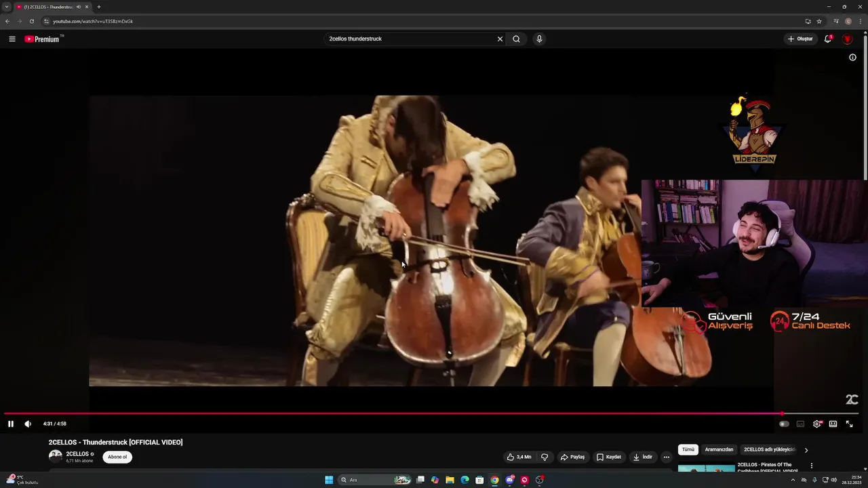
Task: Show more filter chips with arrow
Action: click(x=806, y=450)
